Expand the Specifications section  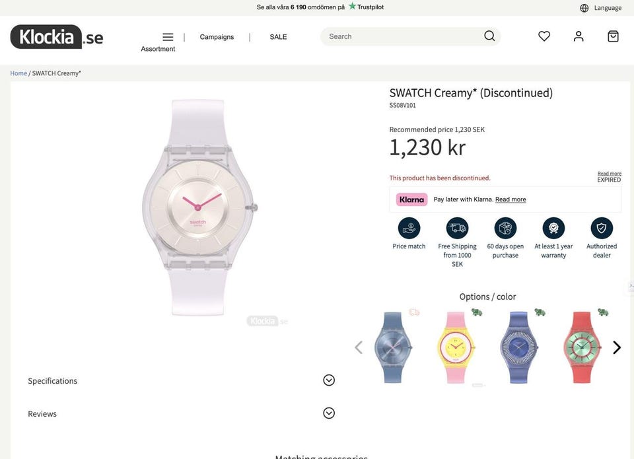(181, 380)
